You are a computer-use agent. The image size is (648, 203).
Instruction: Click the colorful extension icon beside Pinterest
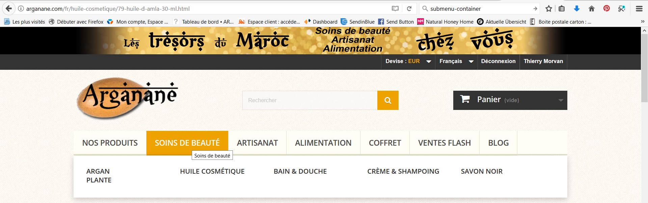622,9
